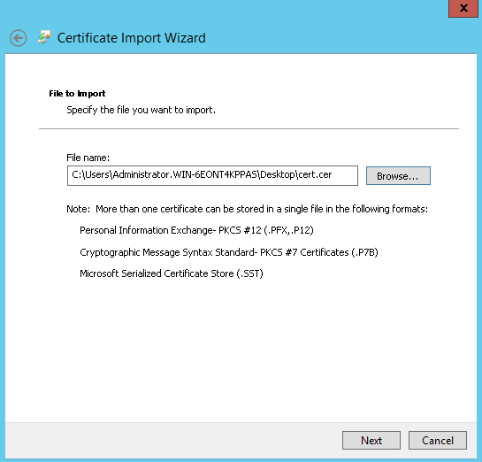This screenshot has width=482, height=462.
Task: Click the gray footer area left of Next
Action: coord(172,441)
